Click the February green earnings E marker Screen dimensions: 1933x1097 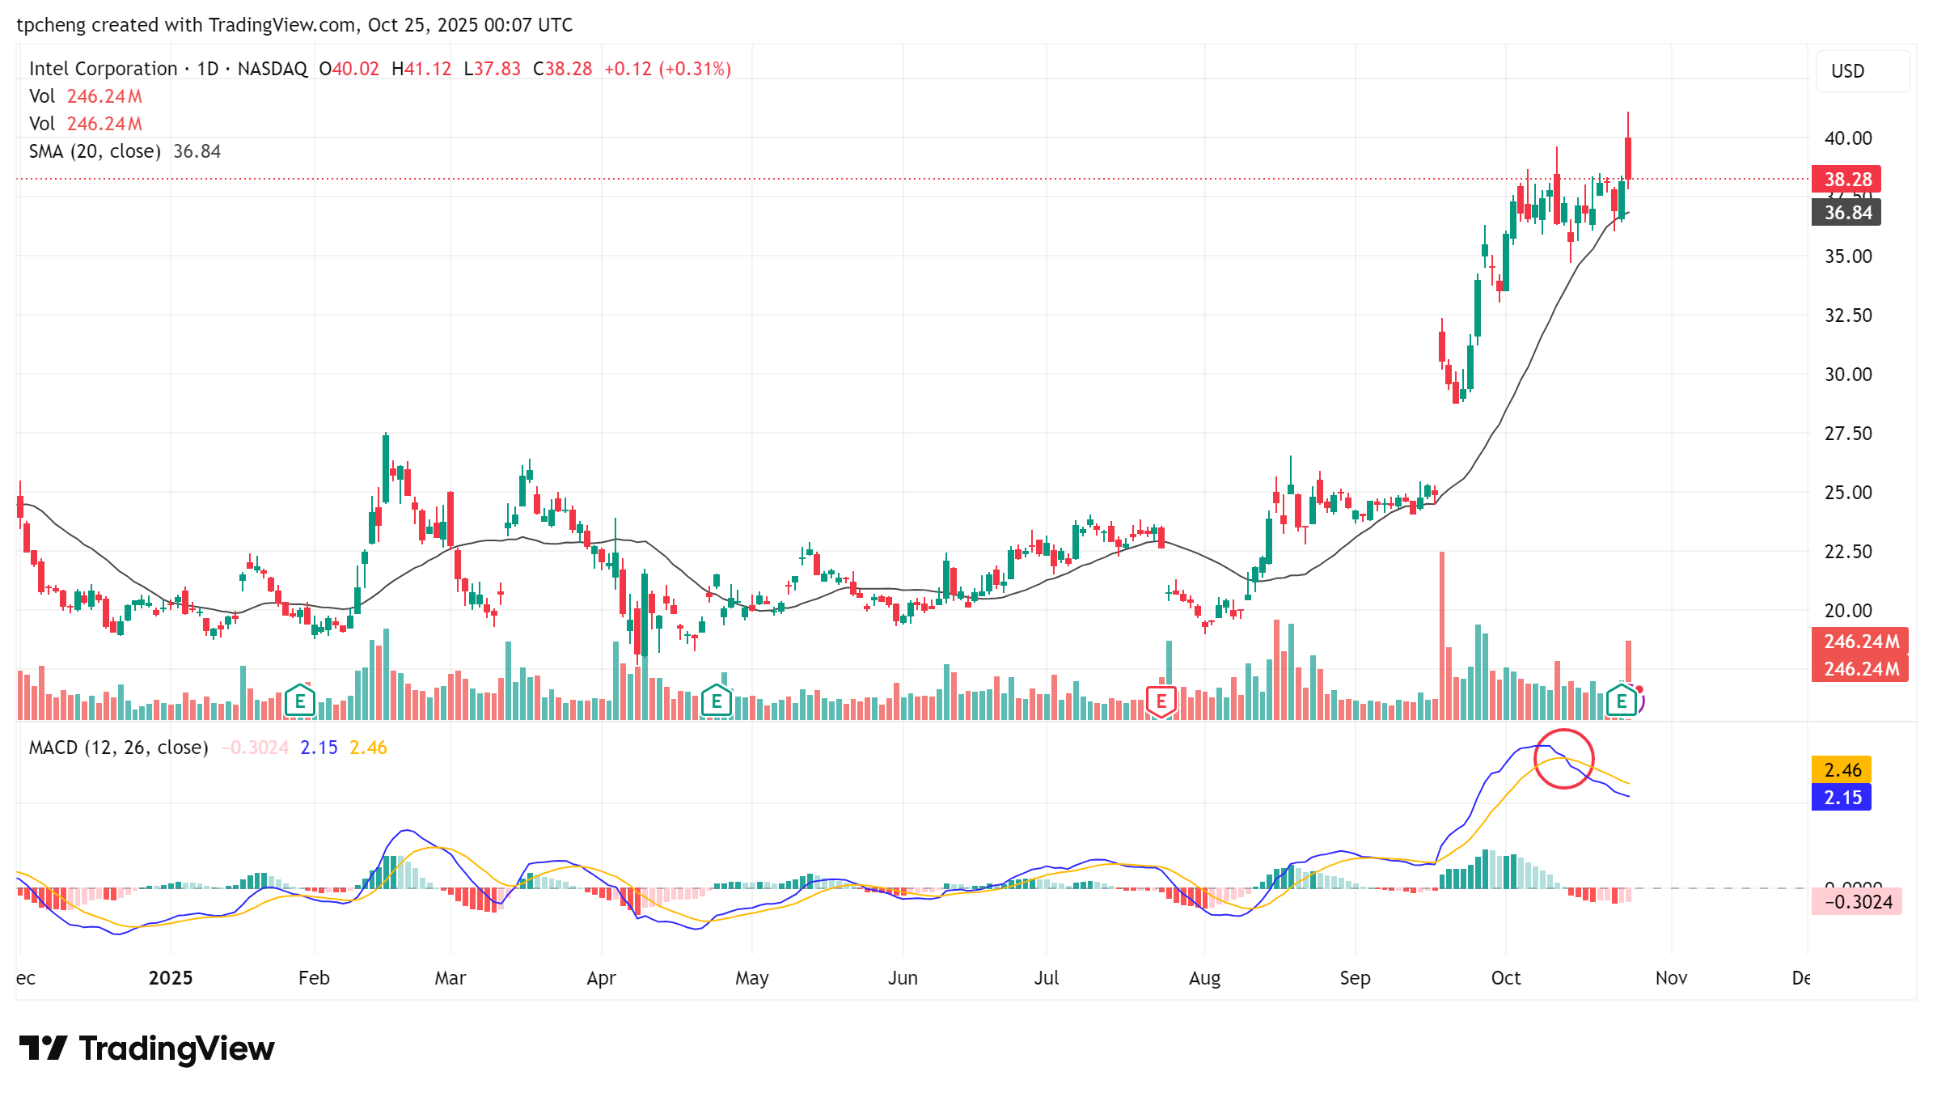point(300,701)
